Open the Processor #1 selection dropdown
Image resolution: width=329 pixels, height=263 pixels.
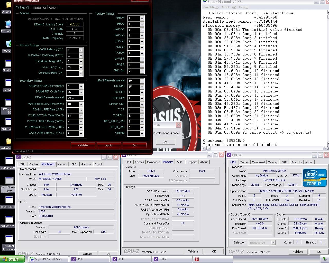(273, 242)
